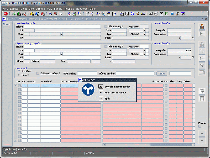The image size is (210, 158).
Task: Open the Nástroje menu
Action: pyautogui.click(x=69, y=9)
